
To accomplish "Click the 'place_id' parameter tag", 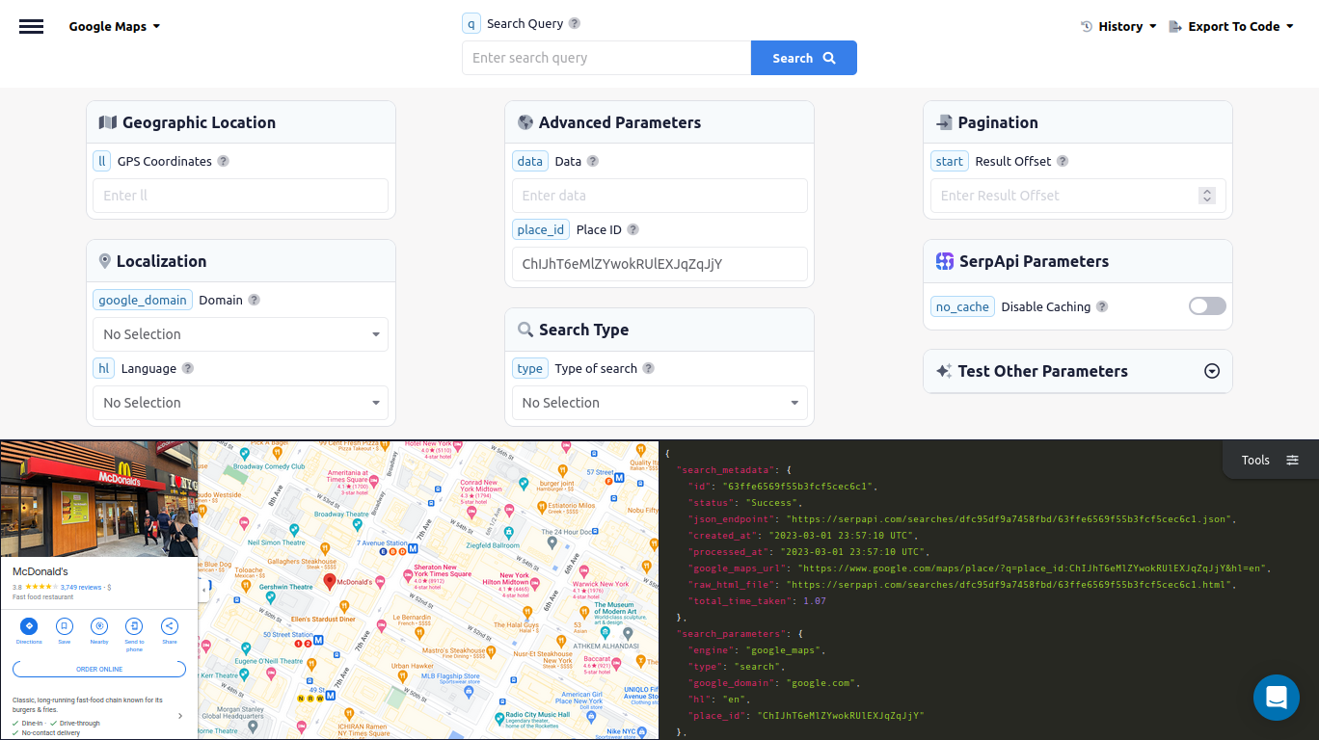I will point(541,229).
